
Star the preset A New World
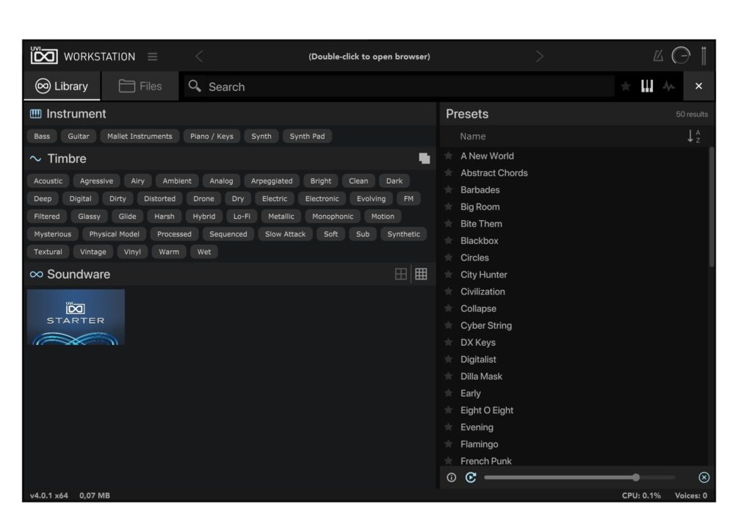[449, 156]
